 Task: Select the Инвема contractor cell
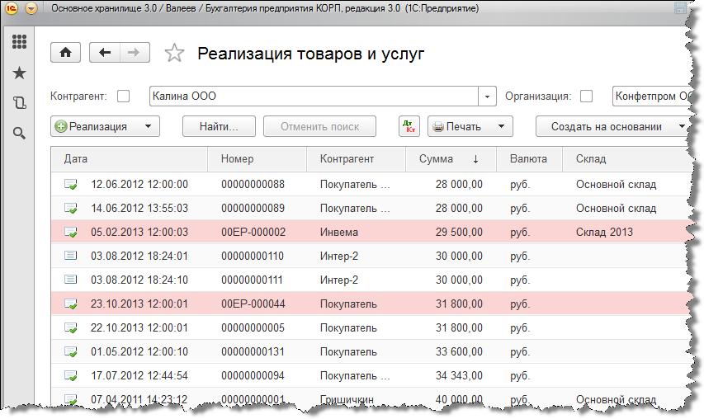[x=339, y=232]
